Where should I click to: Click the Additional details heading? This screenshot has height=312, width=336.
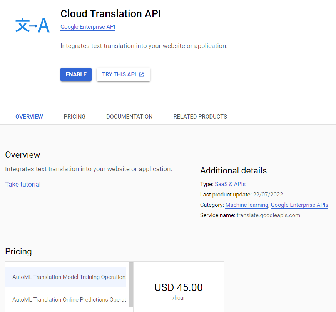[x=233, y=170]
